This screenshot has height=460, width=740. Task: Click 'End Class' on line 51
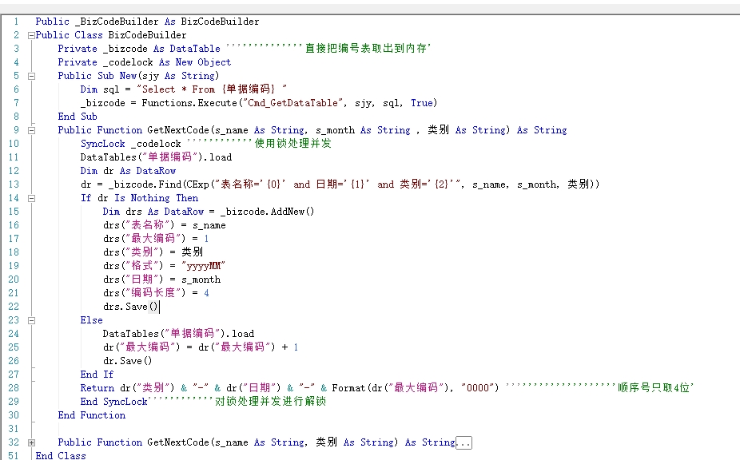[x=61, y=455]
